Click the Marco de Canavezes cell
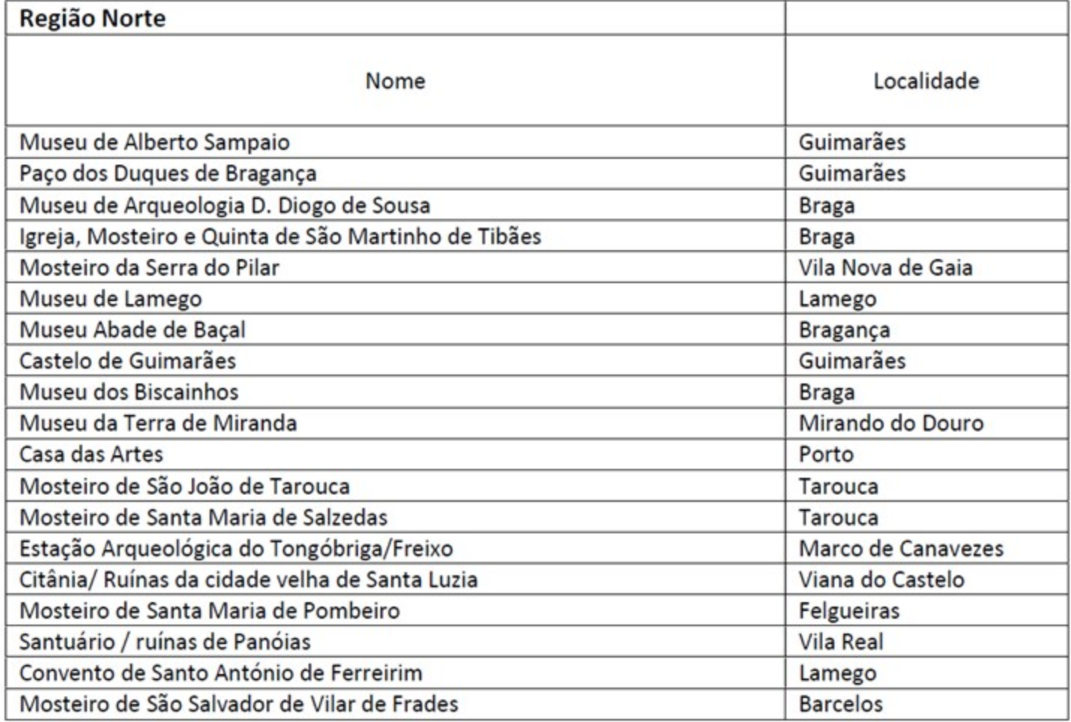The width and height of the screenshot is (1071, 722). 926,548
